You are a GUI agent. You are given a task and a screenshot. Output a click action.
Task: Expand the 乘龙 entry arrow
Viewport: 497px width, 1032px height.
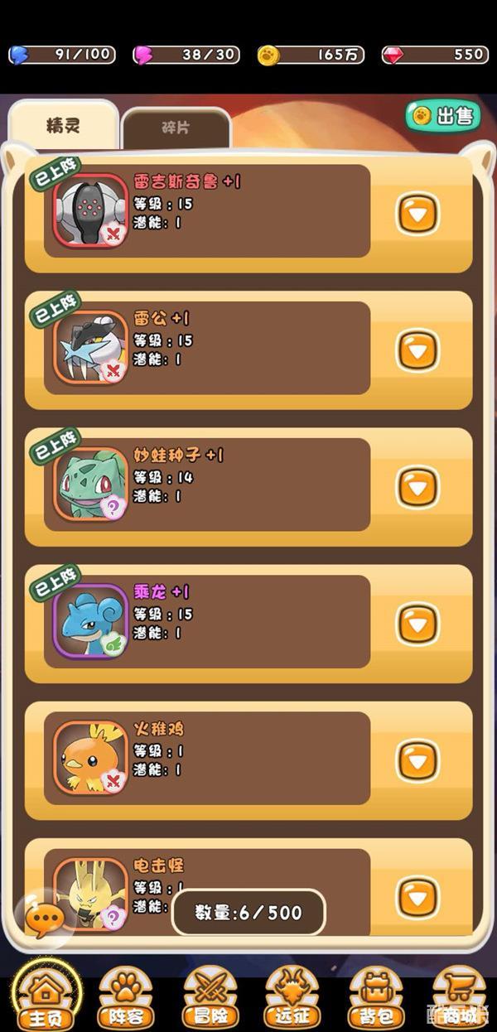point(417,624)
